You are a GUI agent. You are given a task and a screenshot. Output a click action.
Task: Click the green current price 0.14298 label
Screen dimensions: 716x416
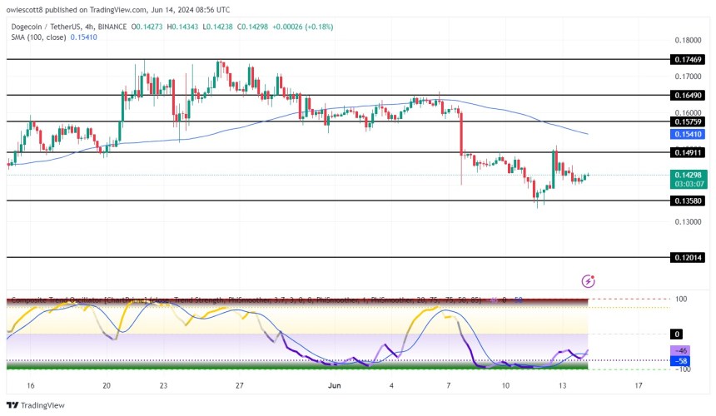(x=689, y=179)
